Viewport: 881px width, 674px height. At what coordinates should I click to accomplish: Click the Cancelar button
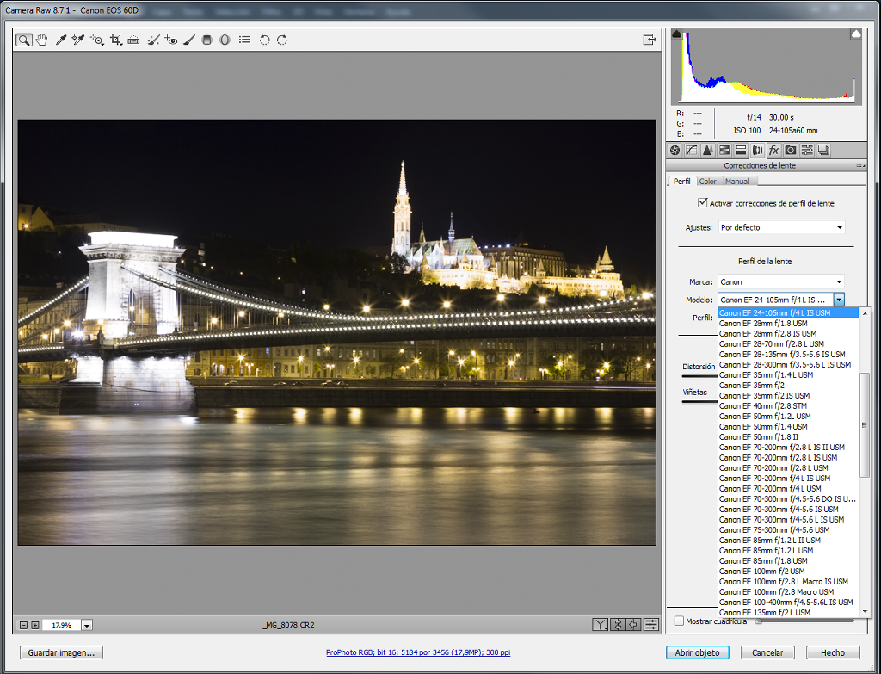pyautogui.click(x=767, y=652)
